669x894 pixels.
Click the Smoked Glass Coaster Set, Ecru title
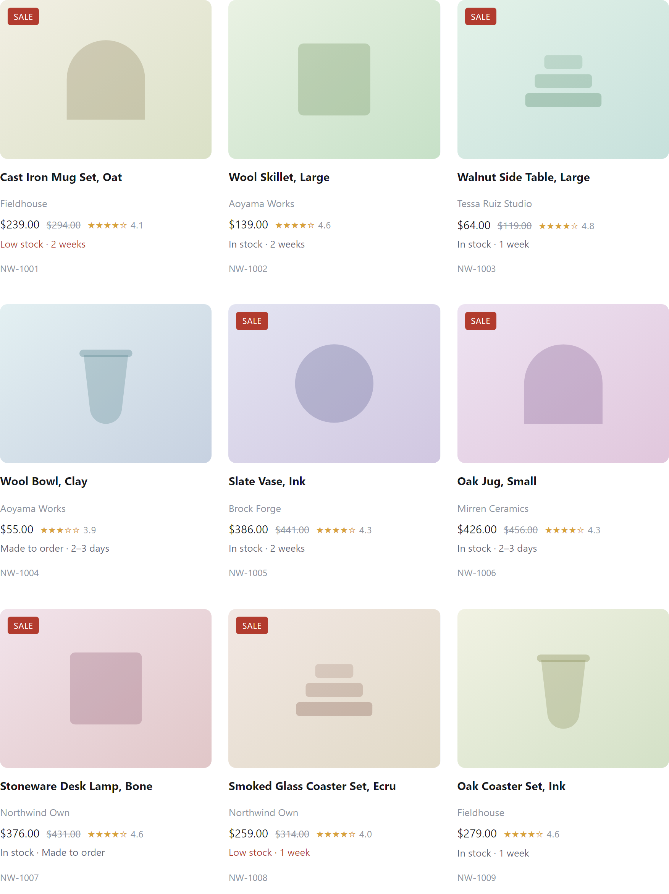tap(312, 787)
